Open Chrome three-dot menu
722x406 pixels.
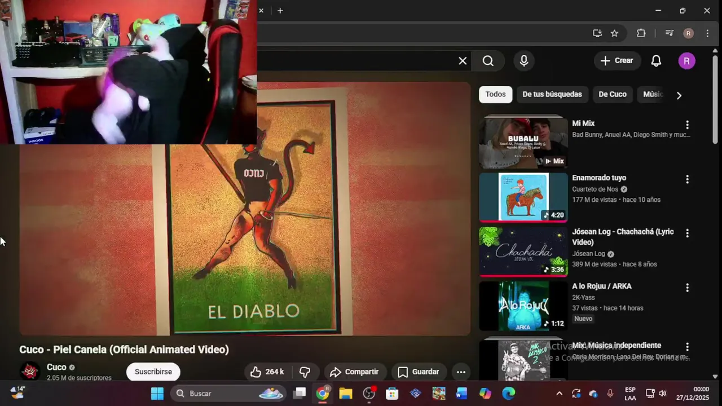click(x=707, y=33)
